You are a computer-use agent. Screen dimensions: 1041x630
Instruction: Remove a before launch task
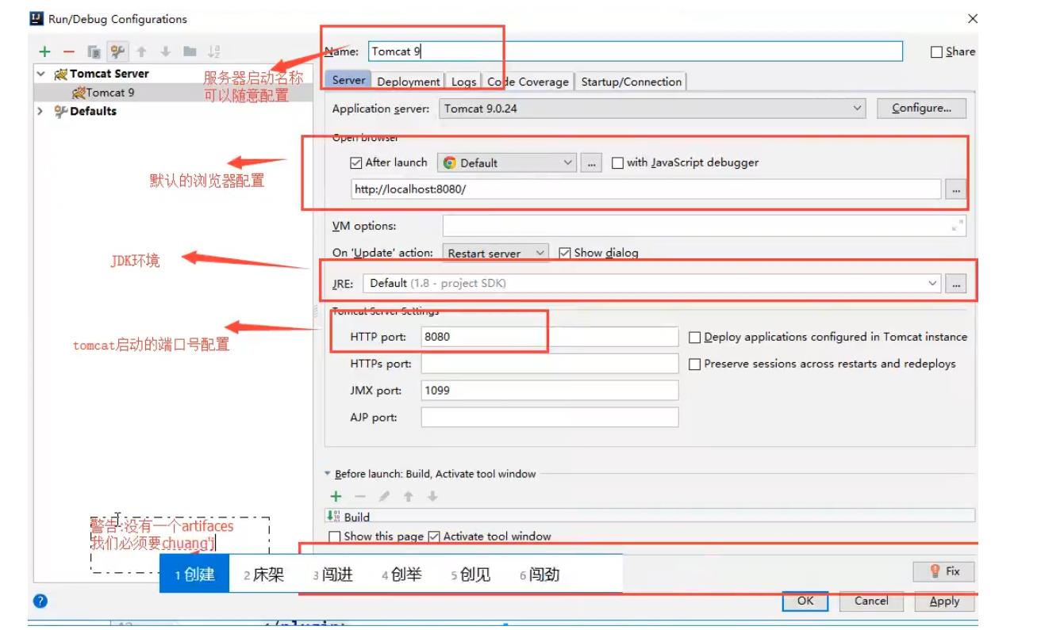click(360, 496)
